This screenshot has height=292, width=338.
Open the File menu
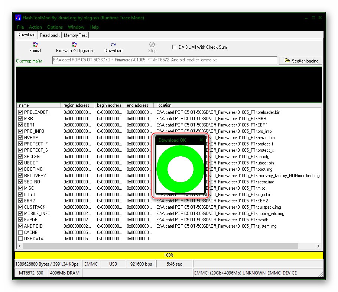[20, 27]
